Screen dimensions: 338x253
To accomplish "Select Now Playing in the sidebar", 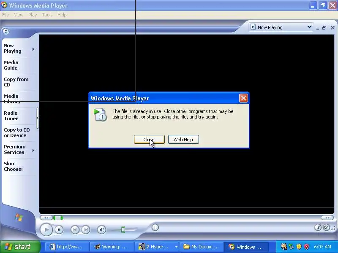I will pyautogui.click(x=13, y=48).
